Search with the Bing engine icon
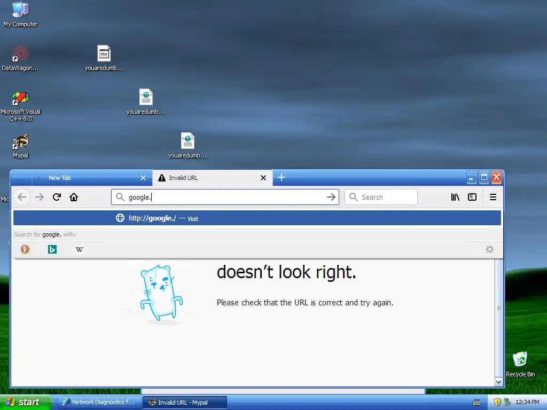Image resolution: width=547 pixels, height=410 pixels. (52, 249)
